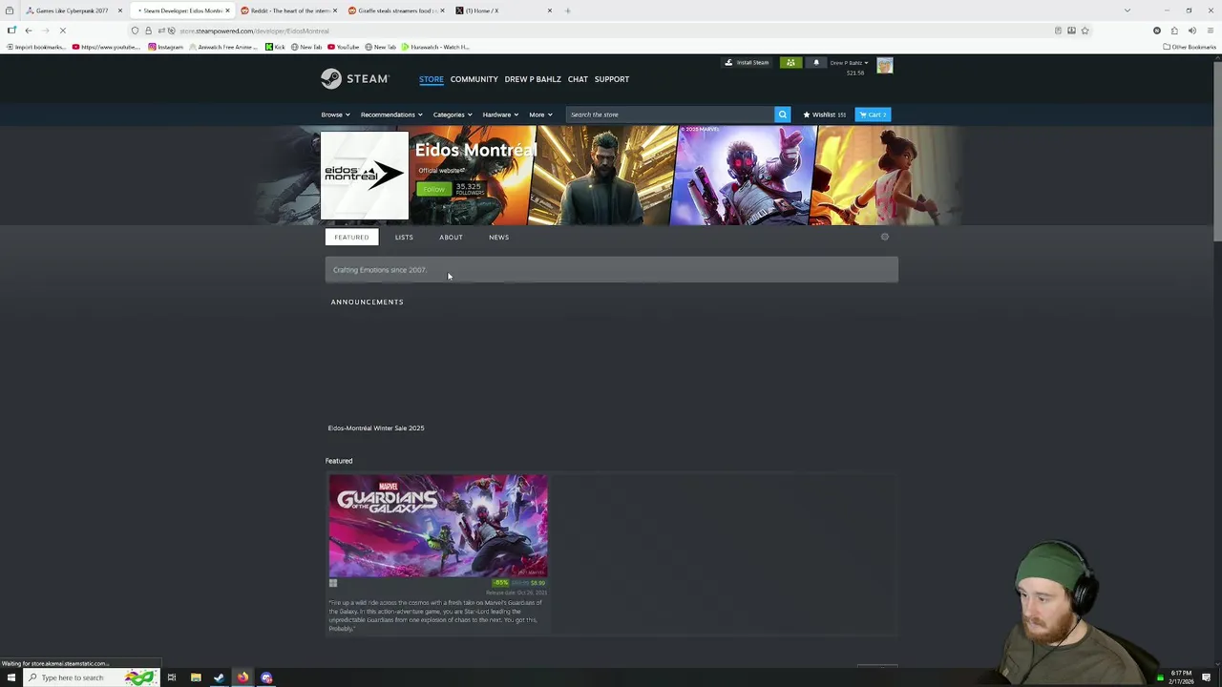
Task: Switch to the ABOUT tab
Action: point(451,237)
